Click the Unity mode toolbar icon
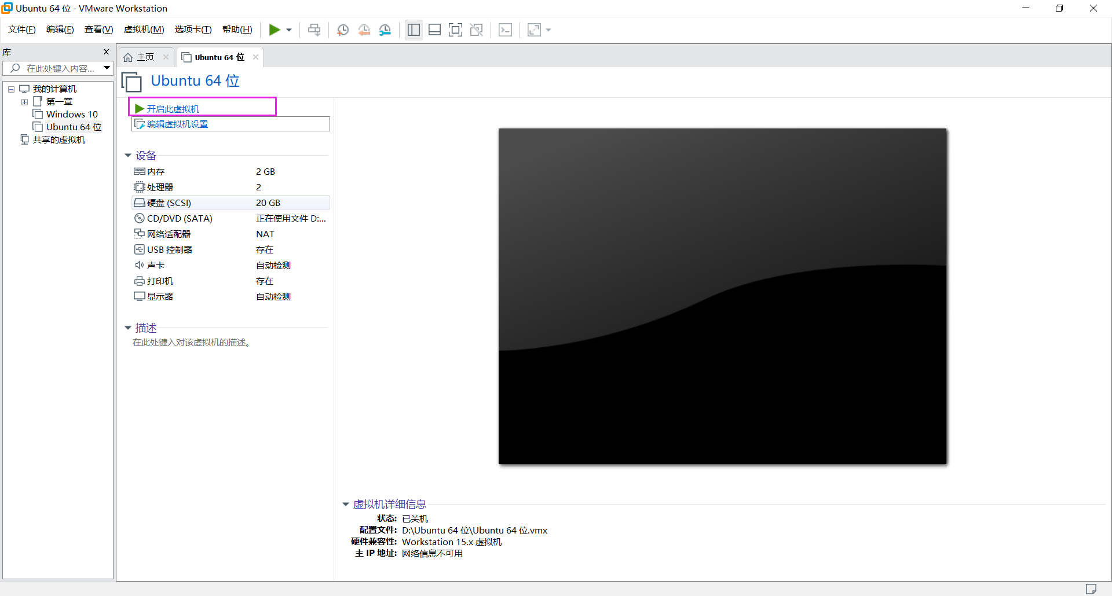The width and height of the screenshot is (1112, 596). [477, 30]
